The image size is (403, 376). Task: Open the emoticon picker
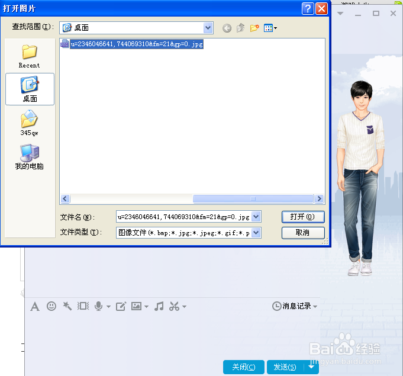pyautogui.click(x=51, y=306)
